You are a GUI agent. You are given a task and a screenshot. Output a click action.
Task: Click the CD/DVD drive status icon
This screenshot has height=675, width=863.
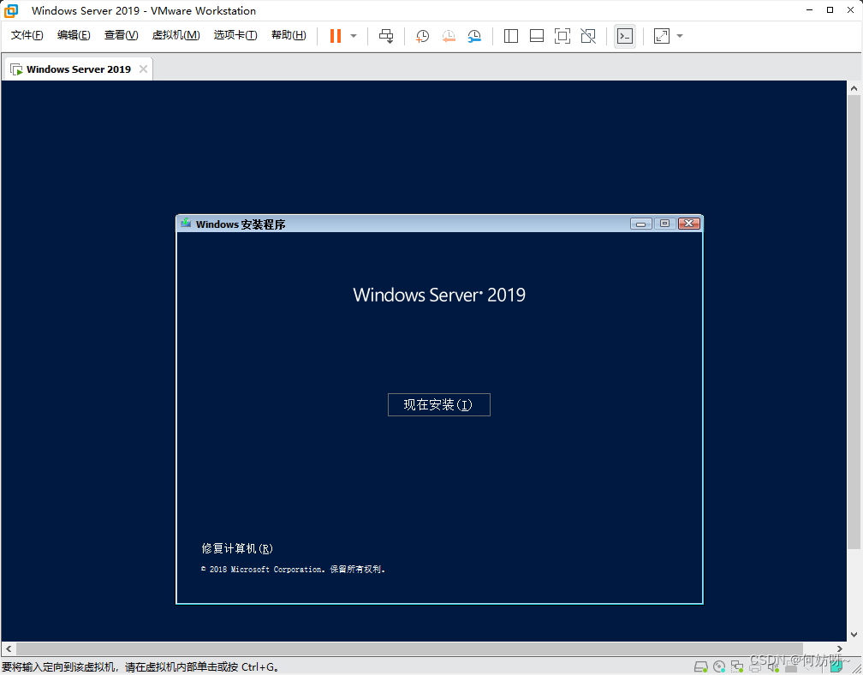pos(719,667)
